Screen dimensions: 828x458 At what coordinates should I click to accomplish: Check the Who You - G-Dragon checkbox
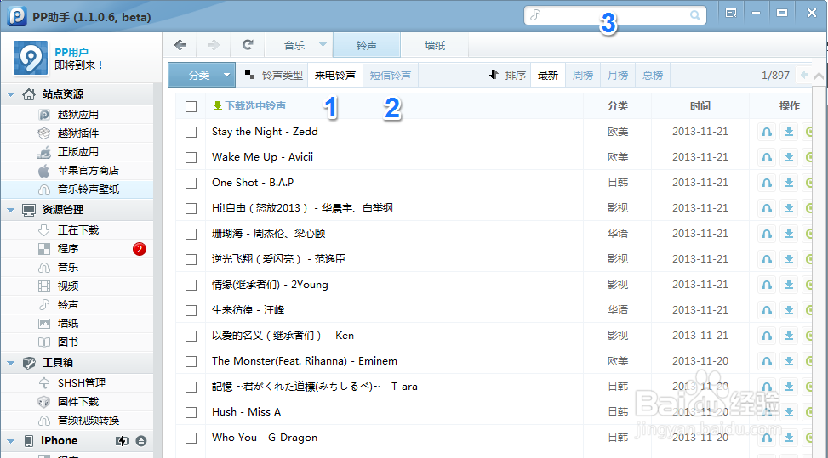pyautogui.click(x=191, y=438)
